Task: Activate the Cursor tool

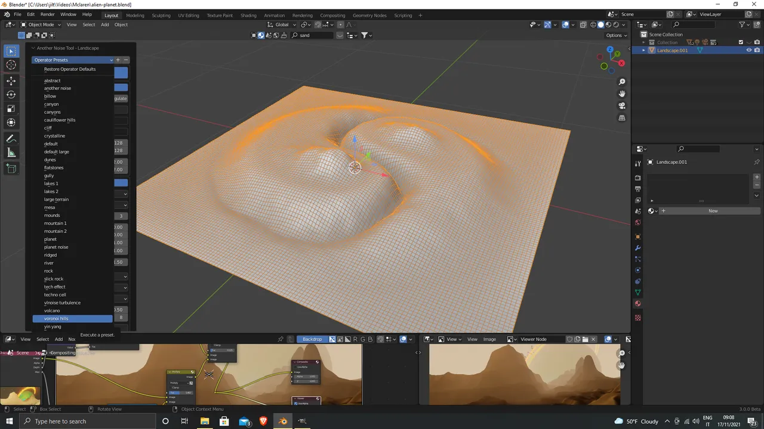Action: pyautogui.click(x=11, y=65)
